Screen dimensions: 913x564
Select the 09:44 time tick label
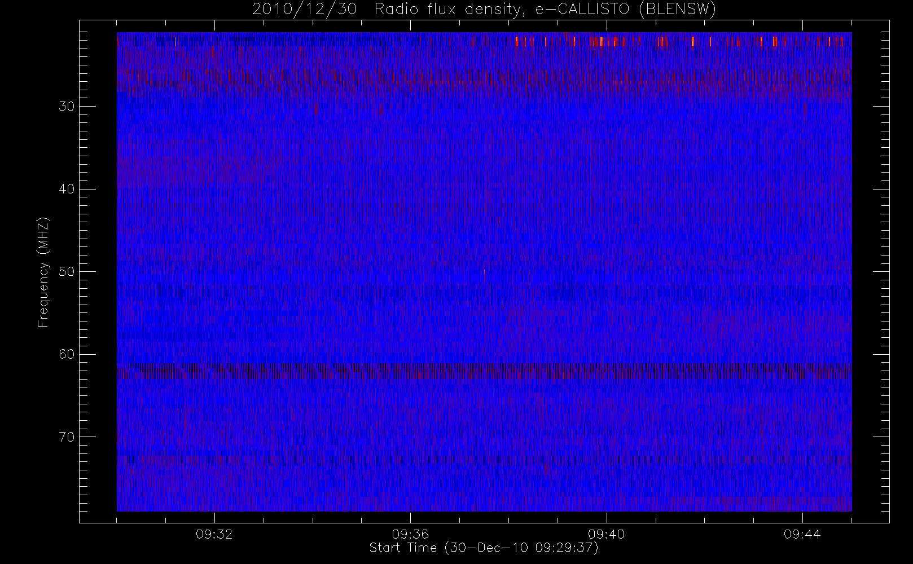[802, 534]
